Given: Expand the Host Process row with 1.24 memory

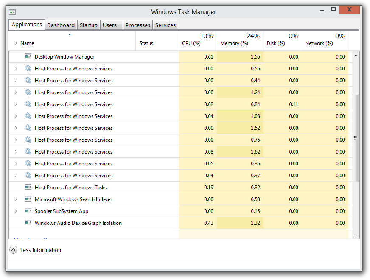Looking at the screenshot, I should [16, 92].
